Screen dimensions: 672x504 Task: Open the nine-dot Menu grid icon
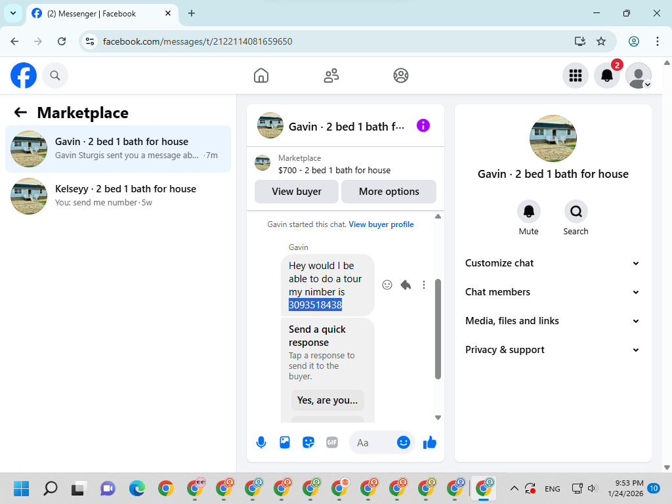(575, 75)
